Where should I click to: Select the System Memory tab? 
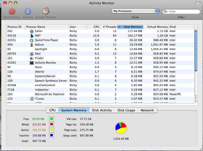click(74, 110)
